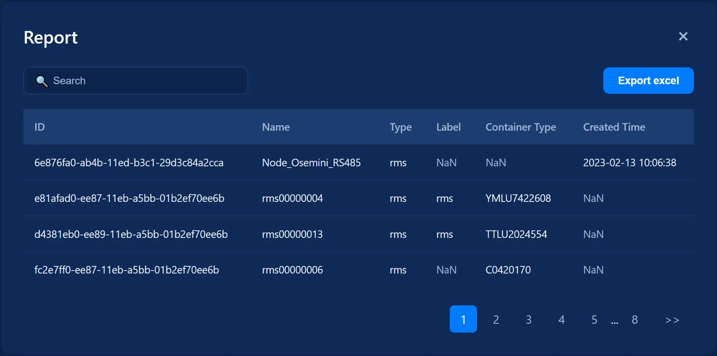
Task: Sort the table by Label column
Action: tap(448, 127)
